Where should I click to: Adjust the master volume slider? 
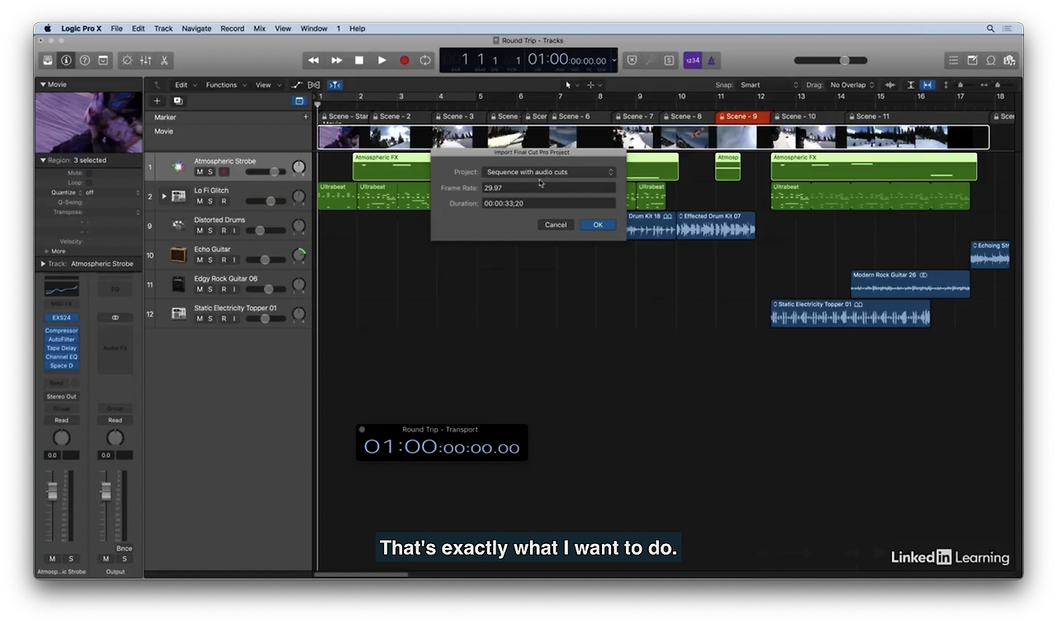[831, 60]
